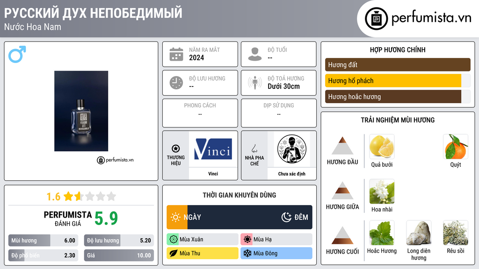Click the perfumista.vn bottle logo icon
Viewport: 479px width, 269px height.
(376, 19)
